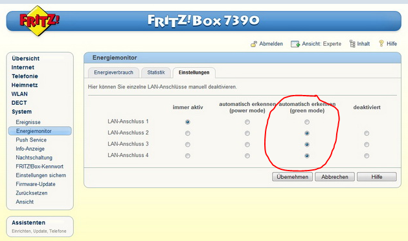Go to the Push Service page
This screenshot has height=241, width=408.
(31, 140)
